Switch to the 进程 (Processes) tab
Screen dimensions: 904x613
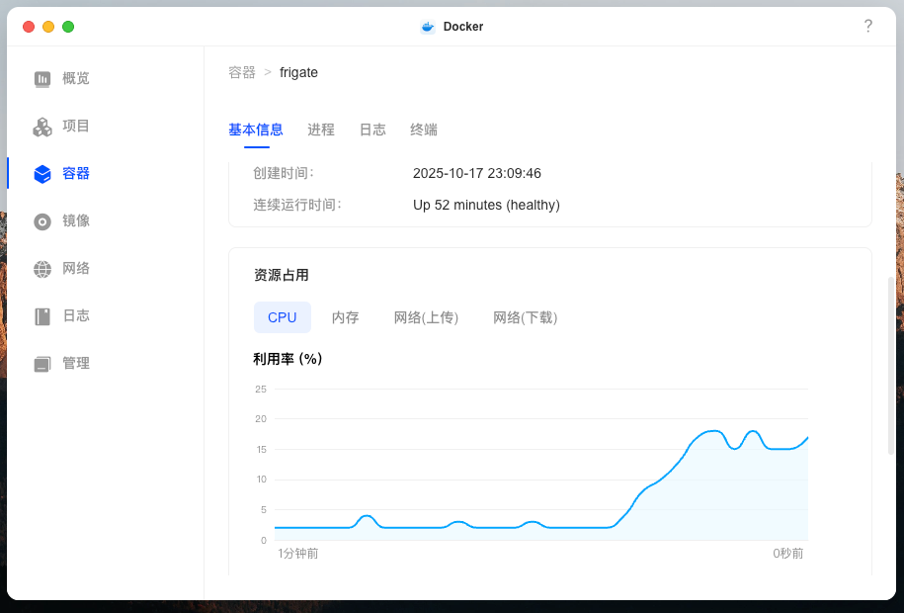tap(320, 130)
